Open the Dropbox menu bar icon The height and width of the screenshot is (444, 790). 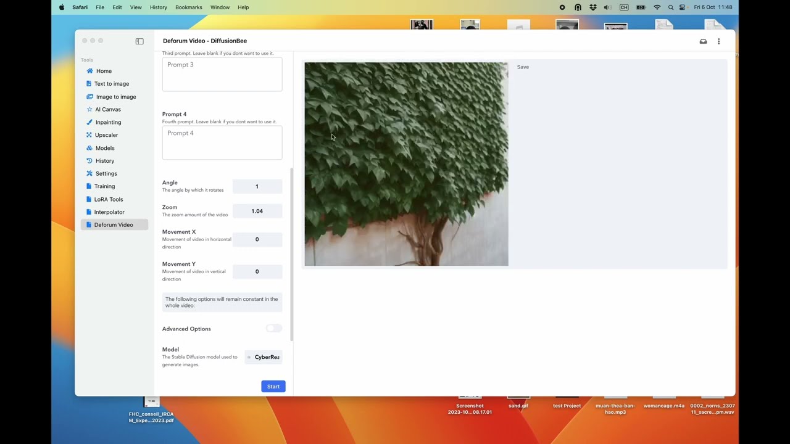pyautogui.click(x=593, y=7)
